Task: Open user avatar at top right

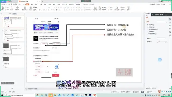Action: (162, 1)
